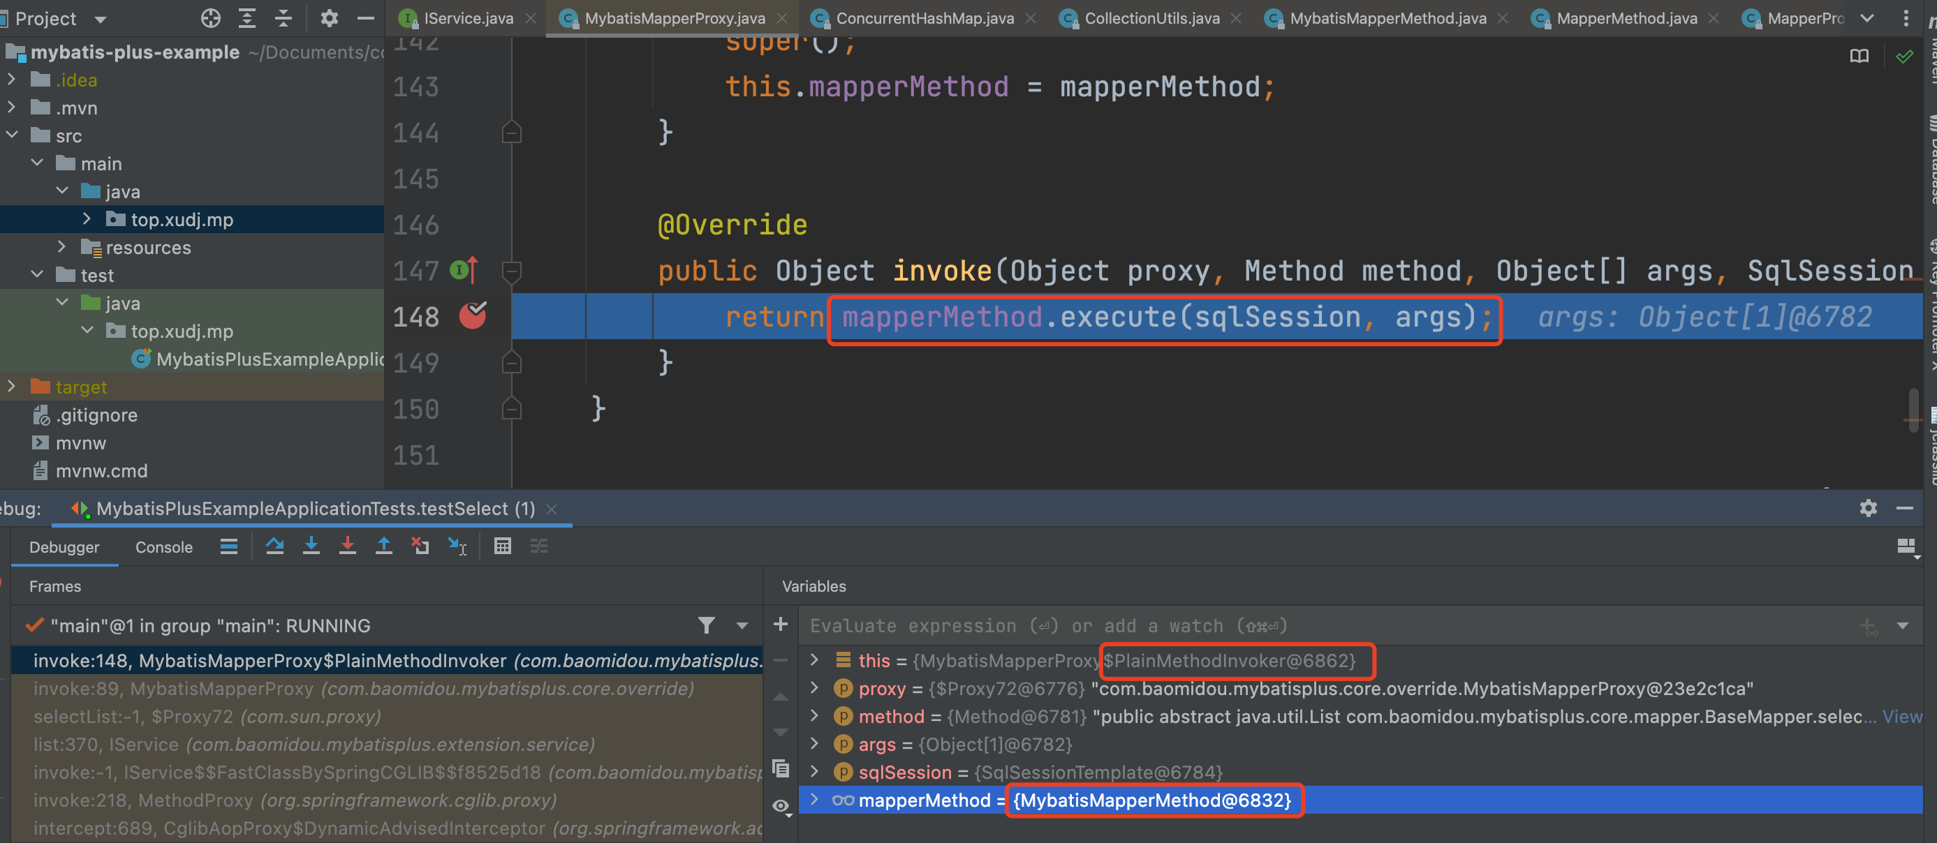Open Project panel settings gear
Image resolution: width=1937 pixels, height=843 pixels.
[x=329, y=18]
